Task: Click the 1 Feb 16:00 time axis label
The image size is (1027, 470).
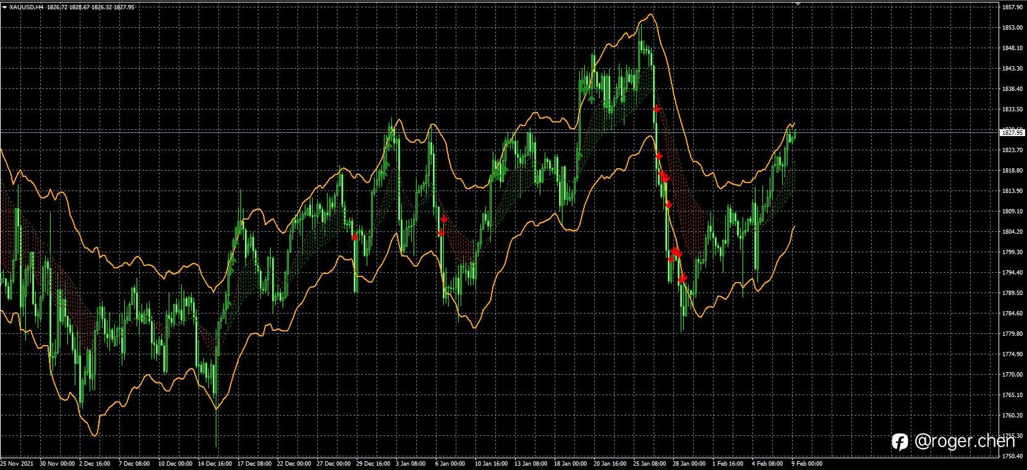Action: (728, 463)
